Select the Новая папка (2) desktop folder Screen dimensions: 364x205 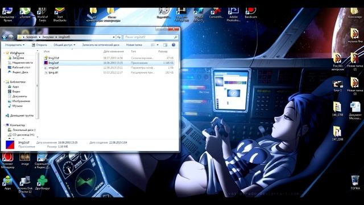355,61
